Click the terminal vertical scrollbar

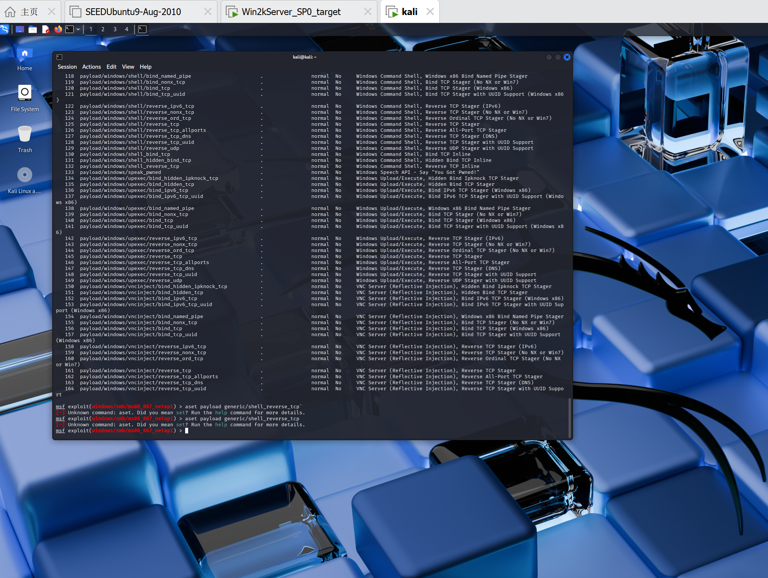click(569, 417)
